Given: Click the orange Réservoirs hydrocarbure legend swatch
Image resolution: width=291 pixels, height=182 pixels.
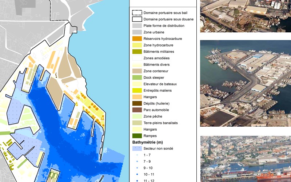Looking at the screenshot, I should click(x=136, y=39).
